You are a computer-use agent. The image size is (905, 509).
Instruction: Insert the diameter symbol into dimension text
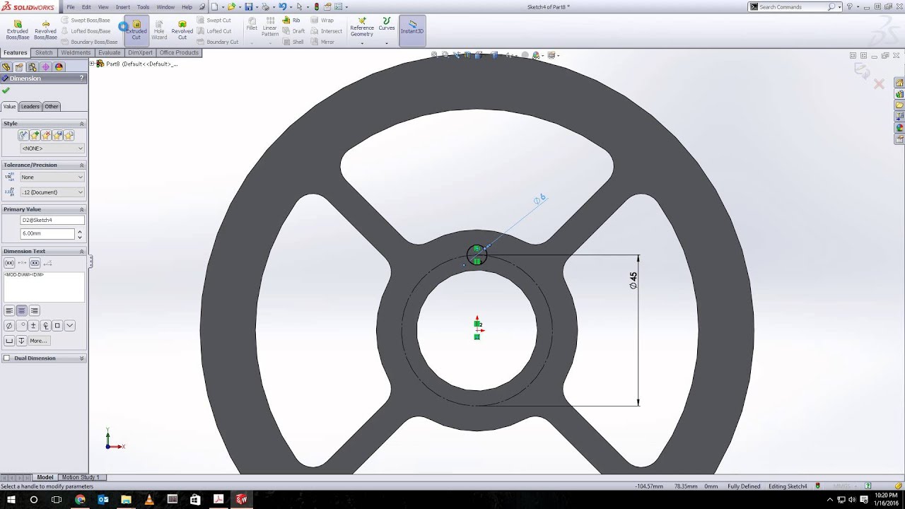[9, 326]
